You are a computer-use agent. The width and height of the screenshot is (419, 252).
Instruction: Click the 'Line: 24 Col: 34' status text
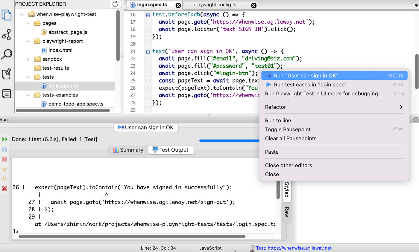click(x=158, y=248)
